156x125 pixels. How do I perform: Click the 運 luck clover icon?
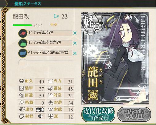tap(51, 117)
